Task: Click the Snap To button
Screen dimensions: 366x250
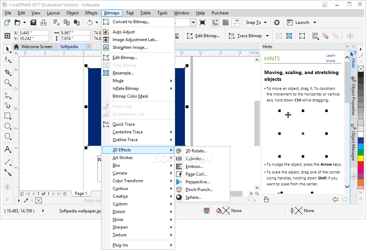Action: [253, 22]
